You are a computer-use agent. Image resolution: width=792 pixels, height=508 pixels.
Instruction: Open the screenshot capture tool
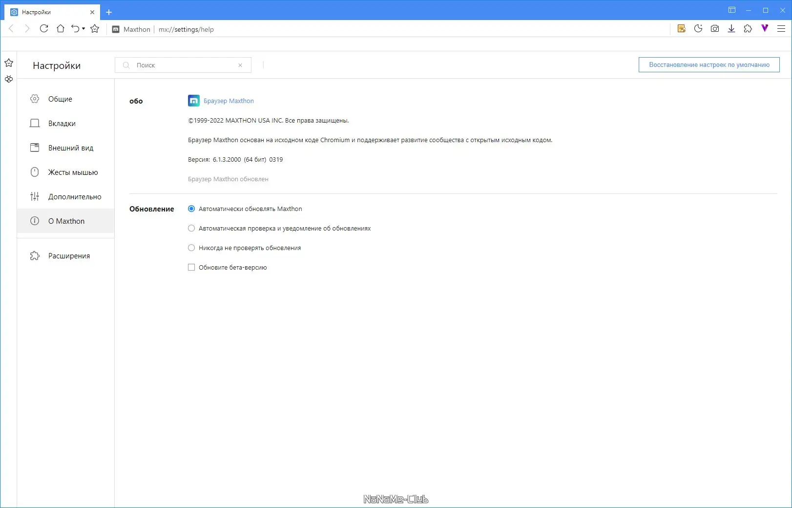tap(715, 29)
